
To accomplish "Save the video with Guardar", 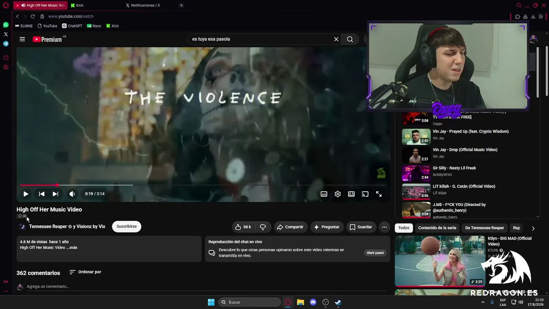I will pyautogui.click(x=361, y=227).
